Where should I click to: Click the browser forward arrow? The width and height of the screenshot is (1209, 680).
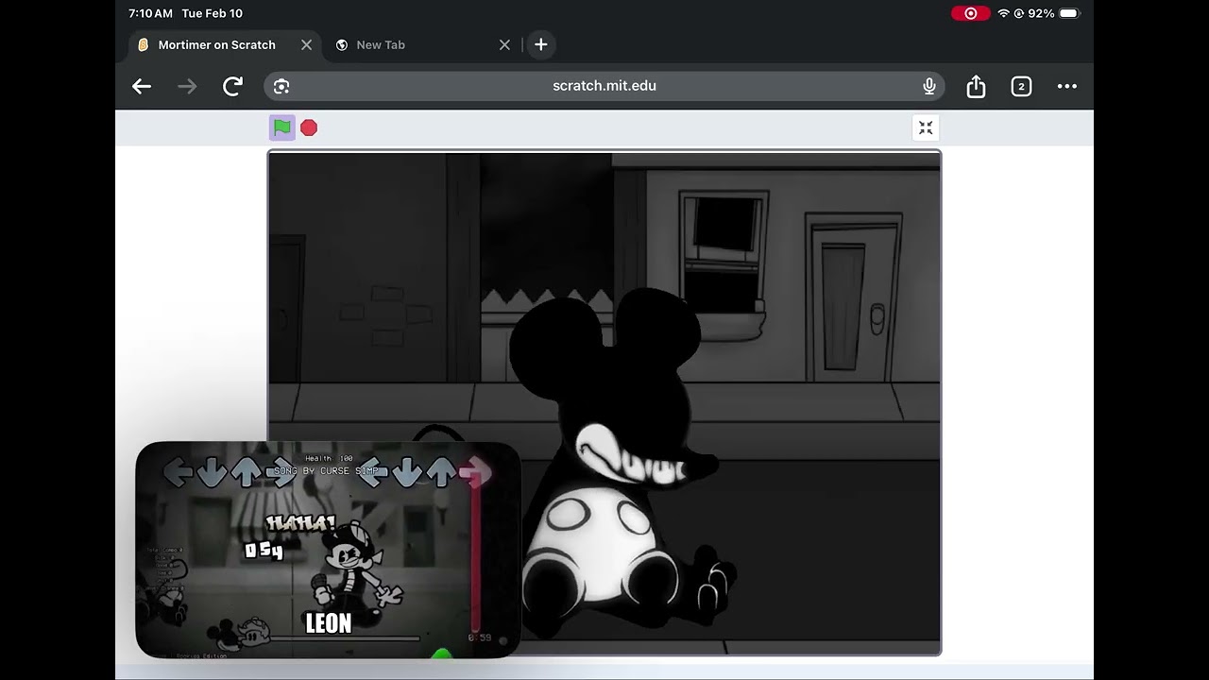[187, 87]
